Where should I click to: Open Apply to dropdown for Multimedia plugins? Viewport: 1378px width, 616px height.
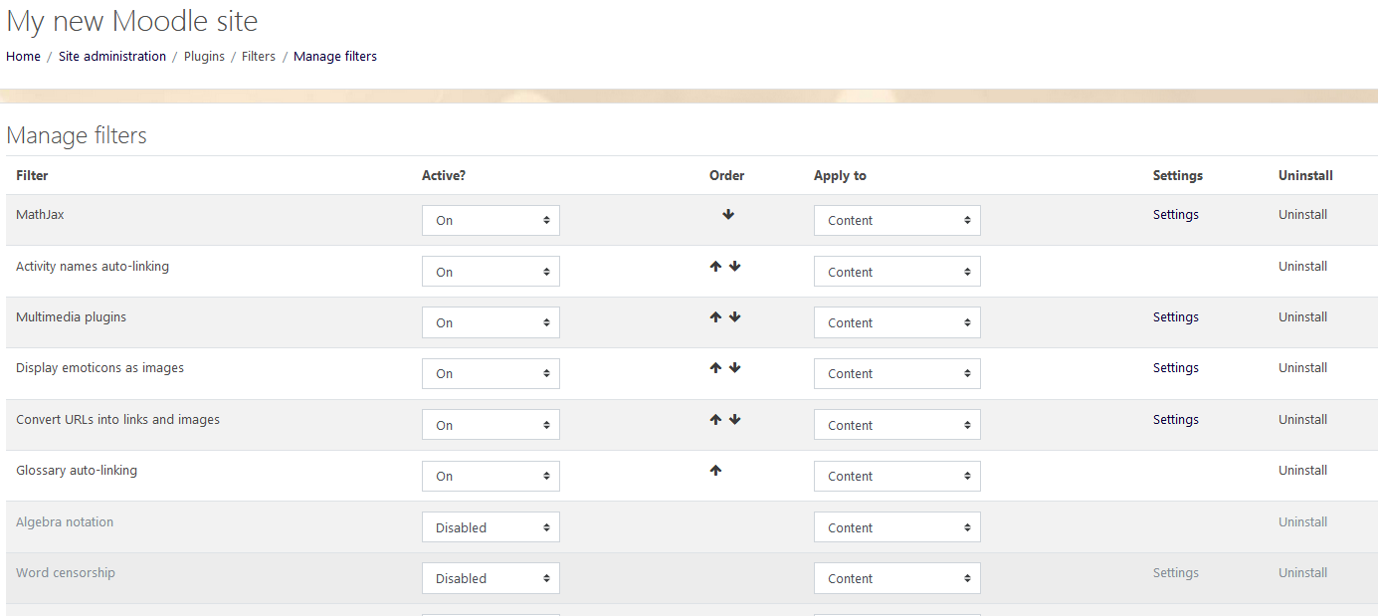coord(897,322)
